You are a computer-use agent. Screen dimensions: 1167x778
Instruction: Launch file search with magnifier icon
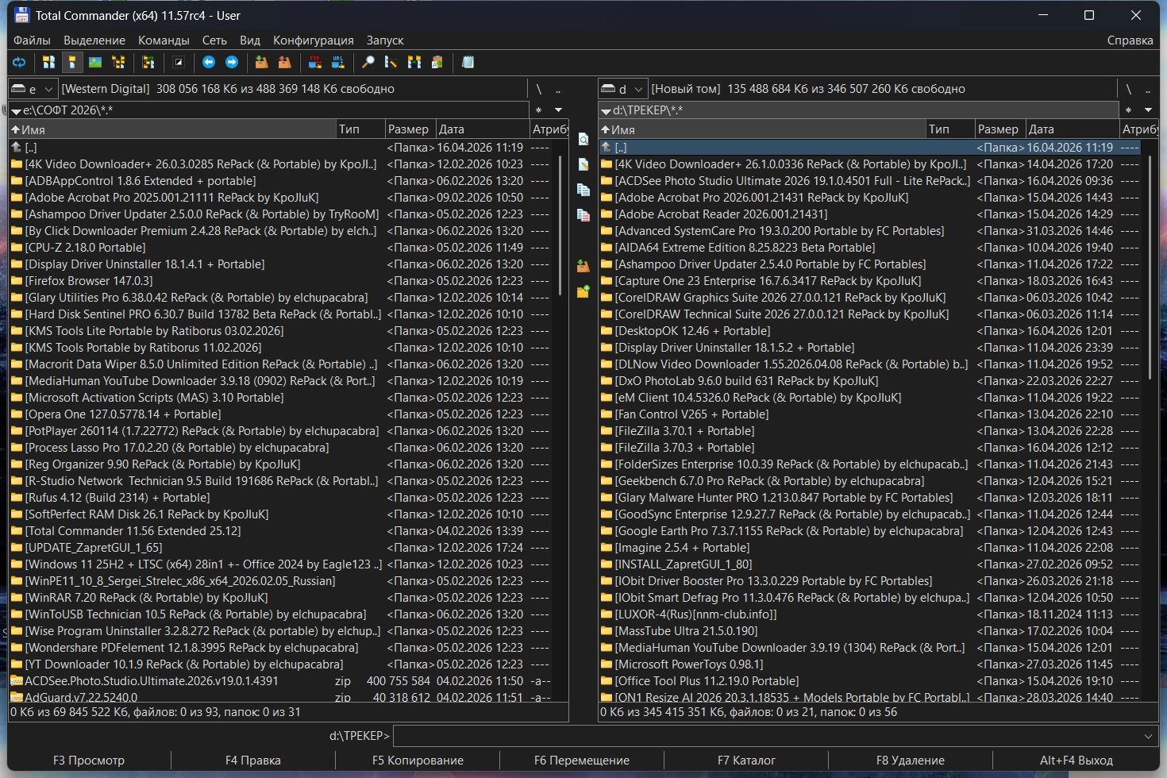[x=368, y=62]
